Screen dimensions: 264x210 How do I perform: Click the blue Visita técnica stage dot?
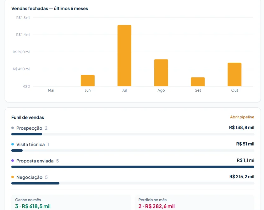coord(13,144)
